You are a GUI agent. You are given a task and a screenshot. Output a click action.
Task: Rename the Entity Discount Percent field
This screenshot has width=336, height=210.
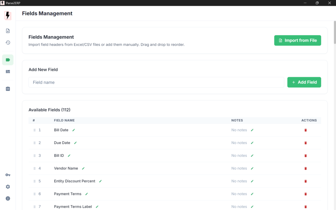[x=100, y=181]
